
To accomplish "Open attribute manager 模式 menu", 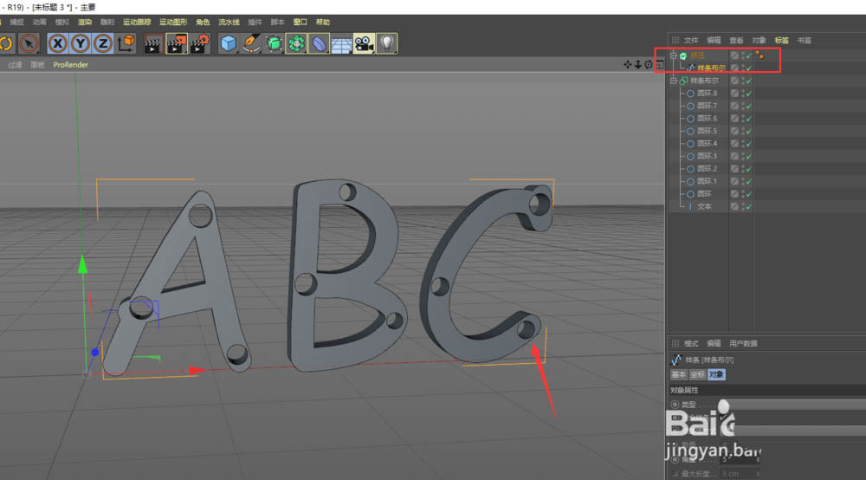I will [x=691, y=344].
